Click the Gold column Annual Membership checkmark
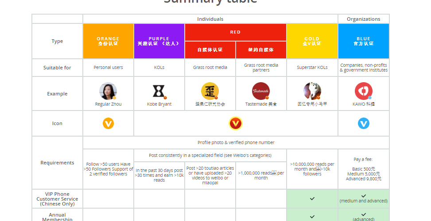 (x=312, y=217)
